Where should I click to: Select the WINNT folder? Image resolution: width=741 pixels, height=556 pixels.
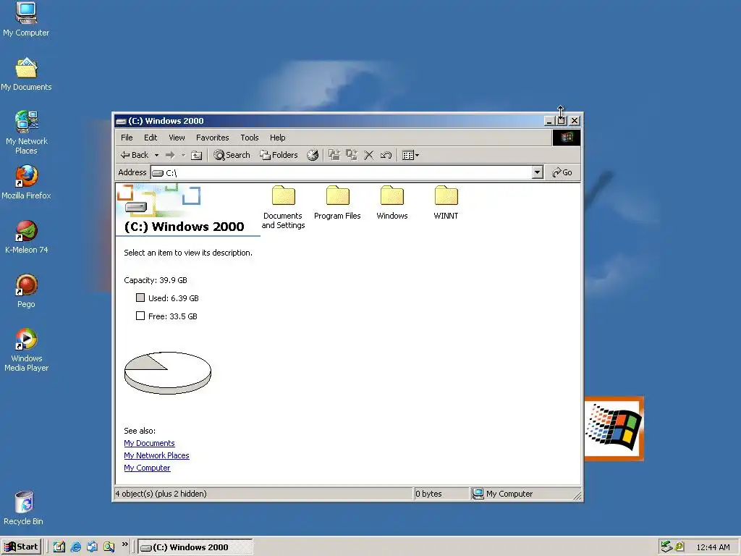point(446,203)
